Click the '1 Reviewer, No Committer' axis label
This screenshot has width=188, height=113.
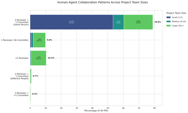click(x=15, y=40)
